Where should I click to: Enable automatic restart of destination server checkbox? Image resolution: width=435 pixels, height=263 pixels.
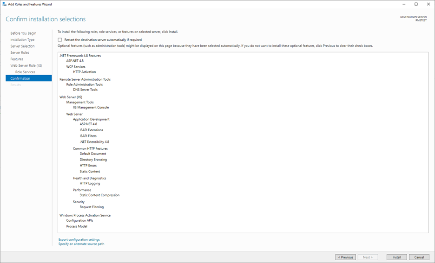click(x=60, y=40)
